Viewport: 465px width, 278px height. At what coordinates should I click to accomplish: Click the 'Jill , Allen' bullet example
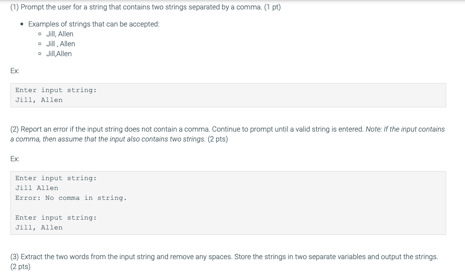[x=61, y=44]
